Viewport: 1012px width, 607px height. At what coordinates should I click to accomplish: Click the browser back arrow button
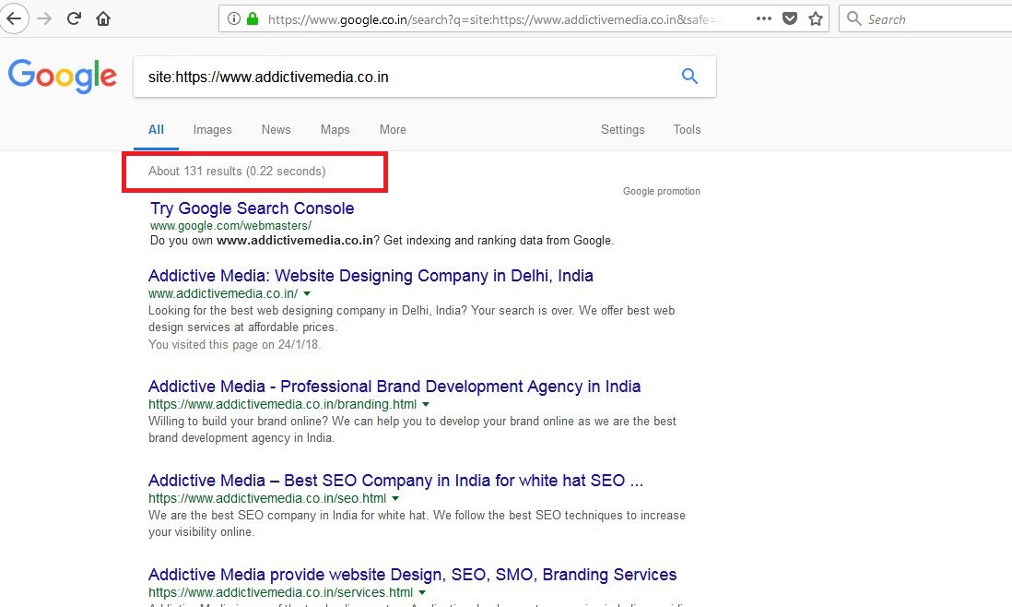(x=14, y=18)
